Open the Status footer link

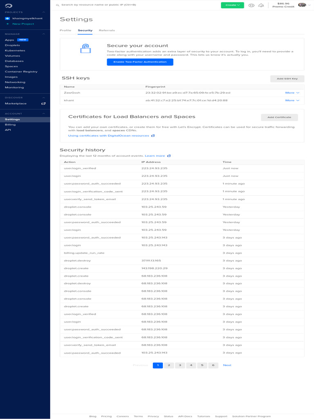pyautogui.click(x=168, y=416)
